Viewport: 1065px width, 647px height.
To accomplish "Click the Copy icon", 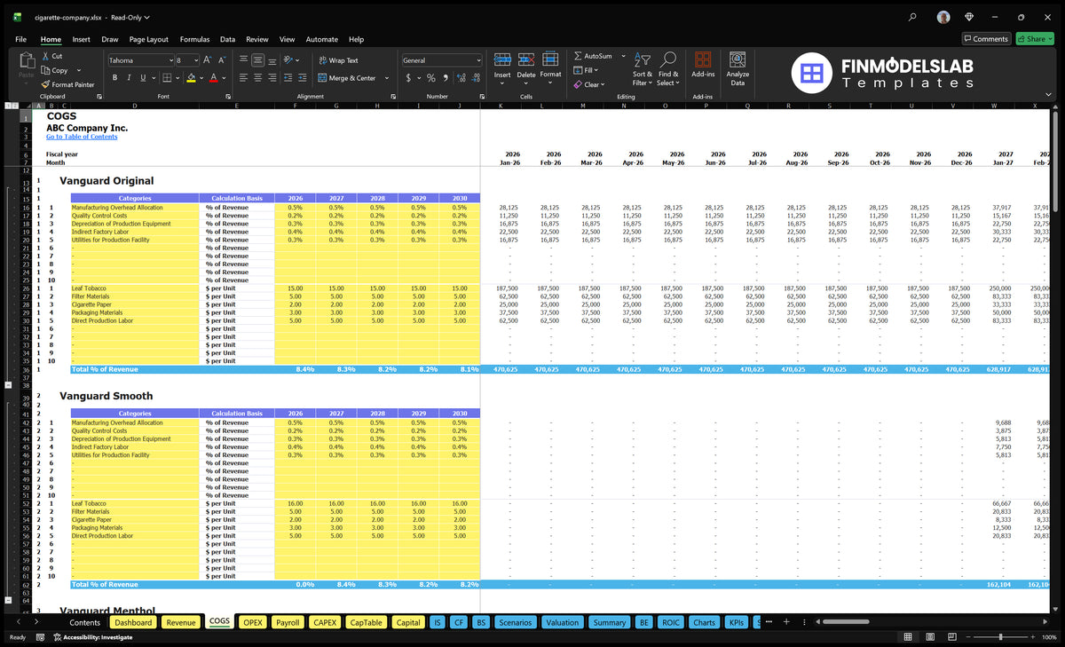I will pos(45,70).
